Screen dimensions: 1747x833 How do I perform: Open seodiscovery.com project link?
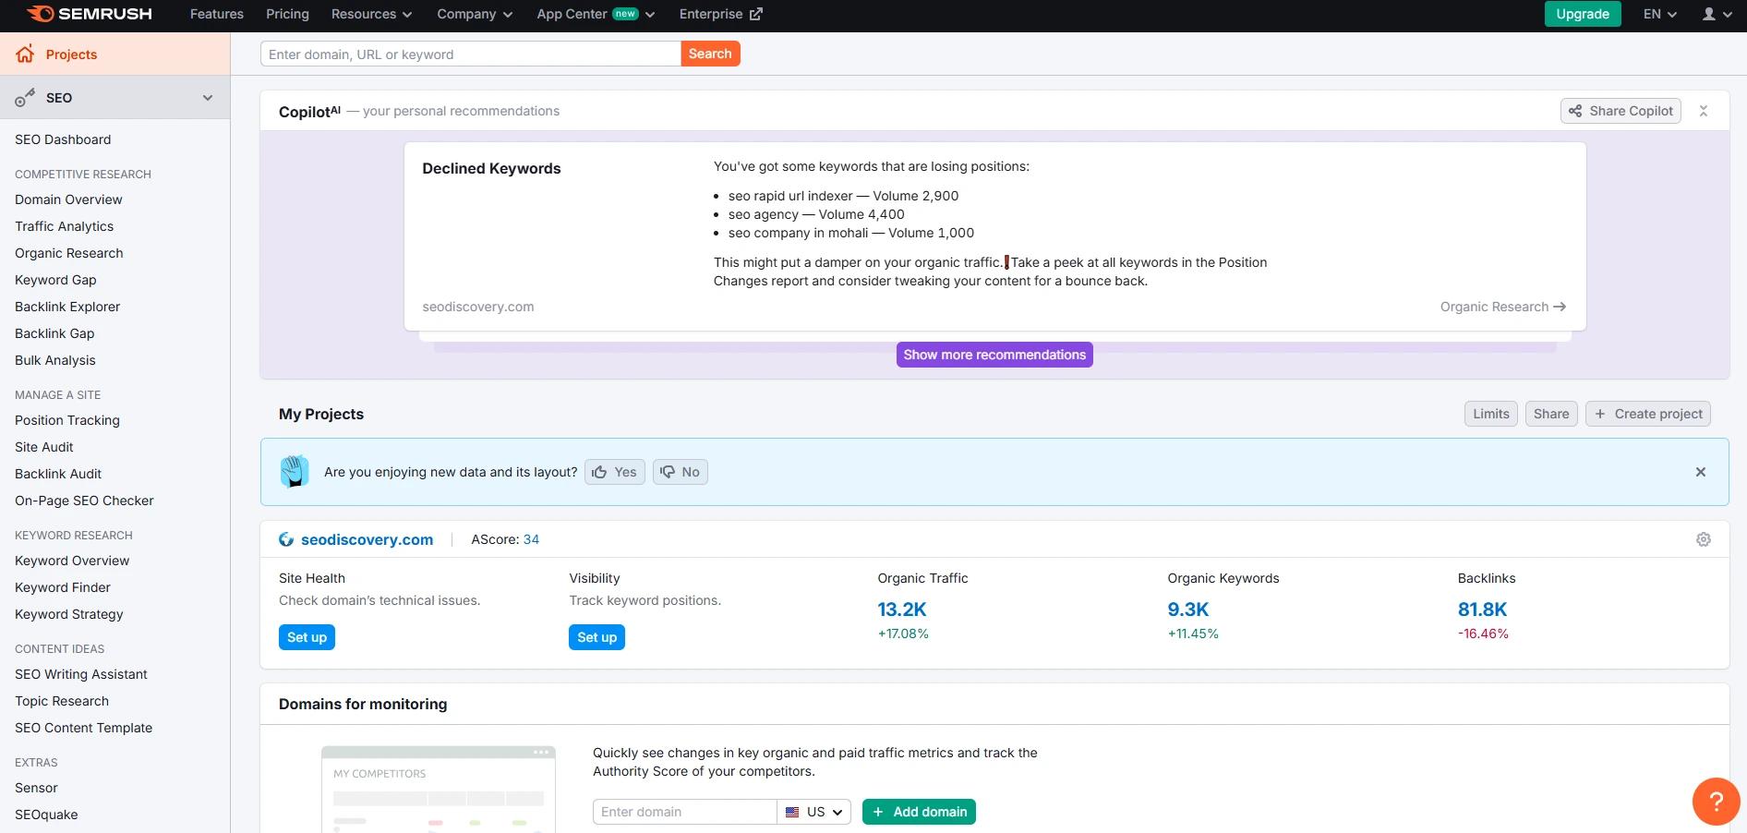367,539
